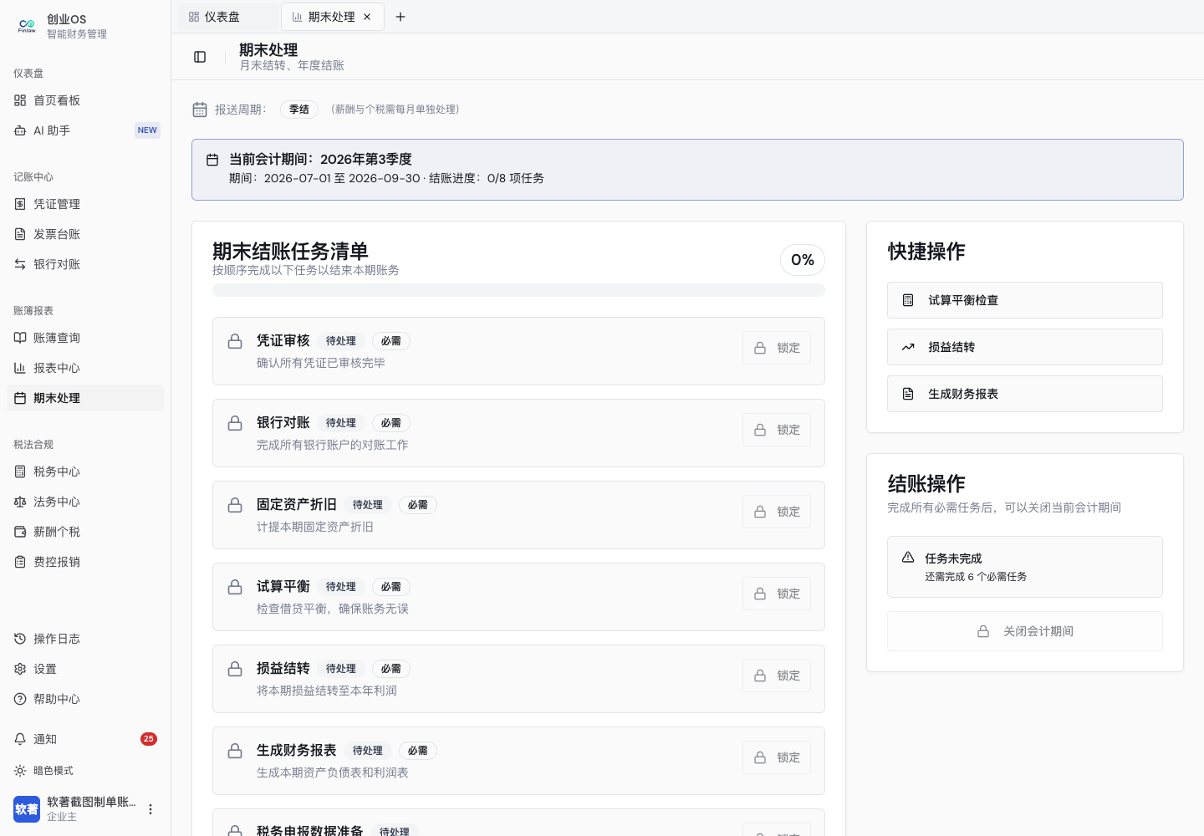
Task: Open 账簿查询
Action: [x=85, y=338]
